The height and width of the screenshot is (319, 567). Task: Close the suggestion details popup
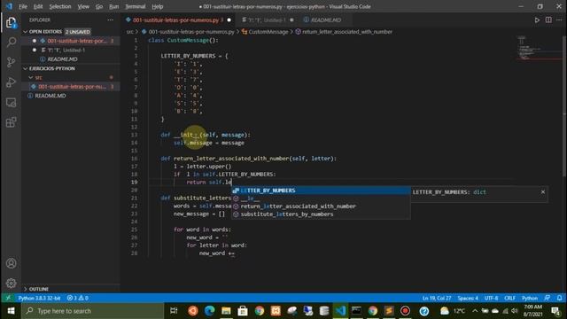coord(543,191)
